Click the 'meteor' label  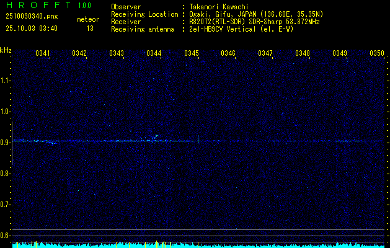pos(88,19)
